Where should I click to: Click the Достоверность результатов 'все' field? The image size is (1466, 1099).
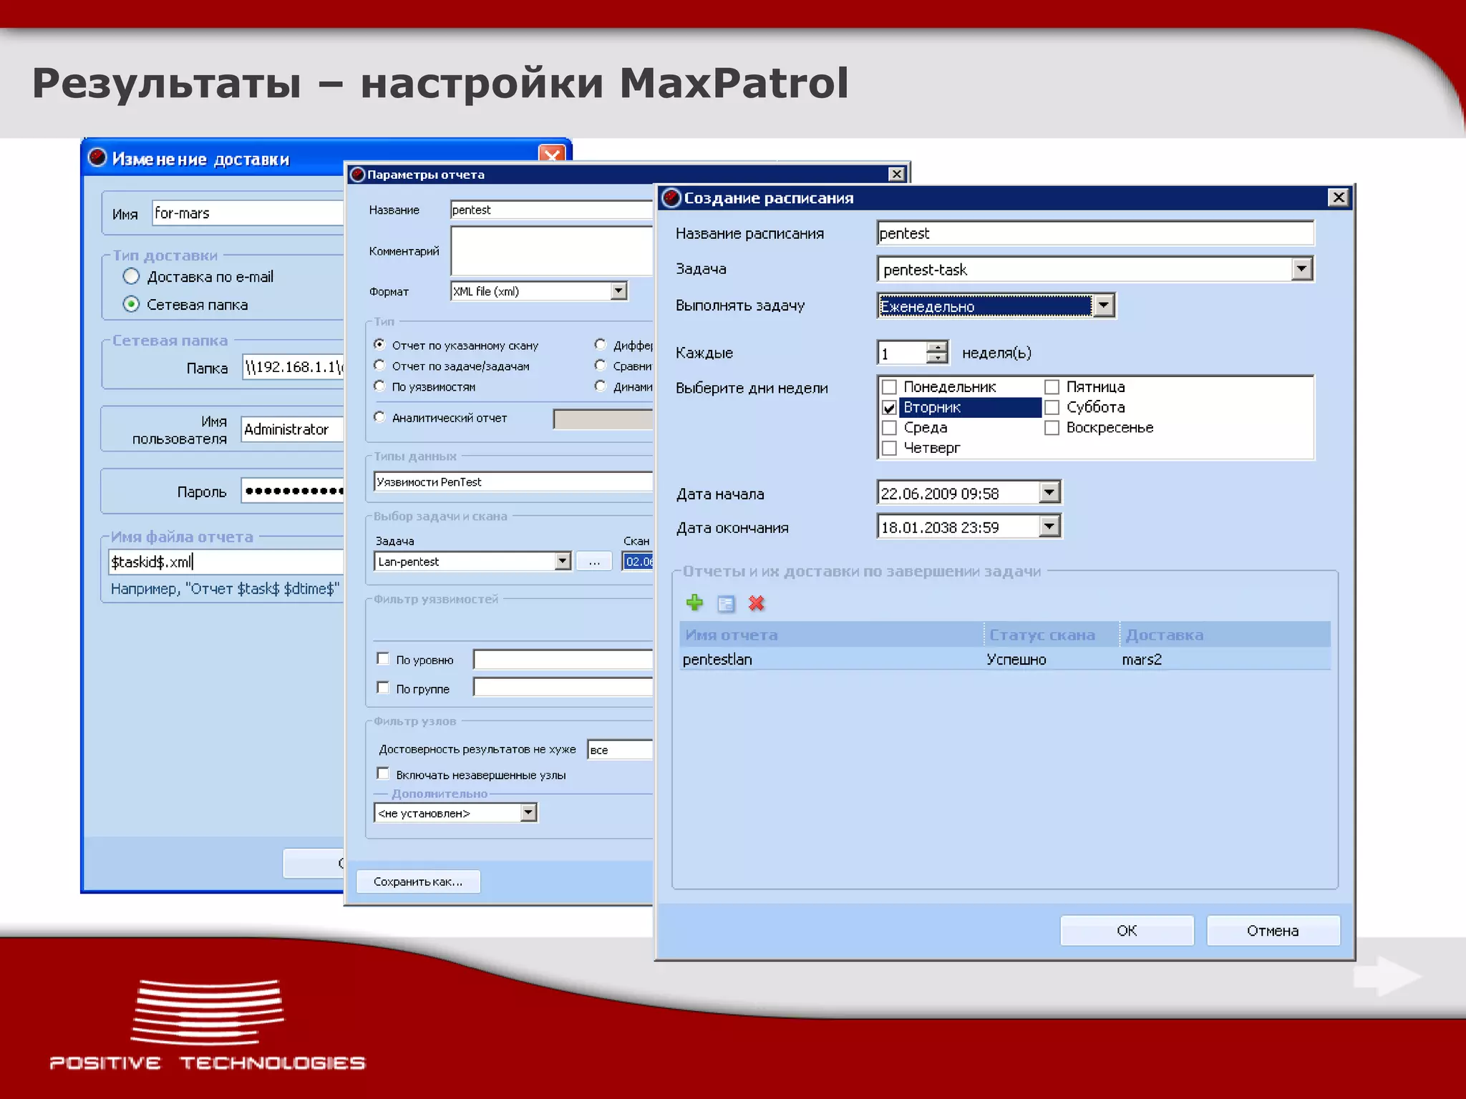point(620,750)
